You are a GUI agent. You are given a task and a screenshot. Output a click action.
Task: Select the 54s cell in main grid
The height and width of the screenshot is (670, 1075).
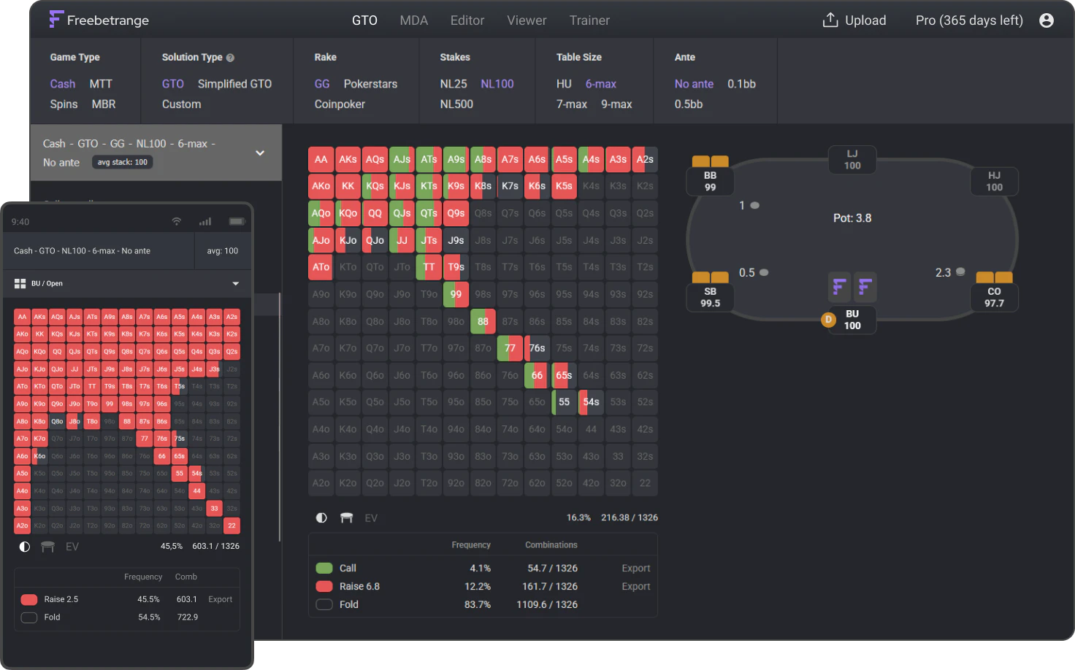tap(591, 402)
